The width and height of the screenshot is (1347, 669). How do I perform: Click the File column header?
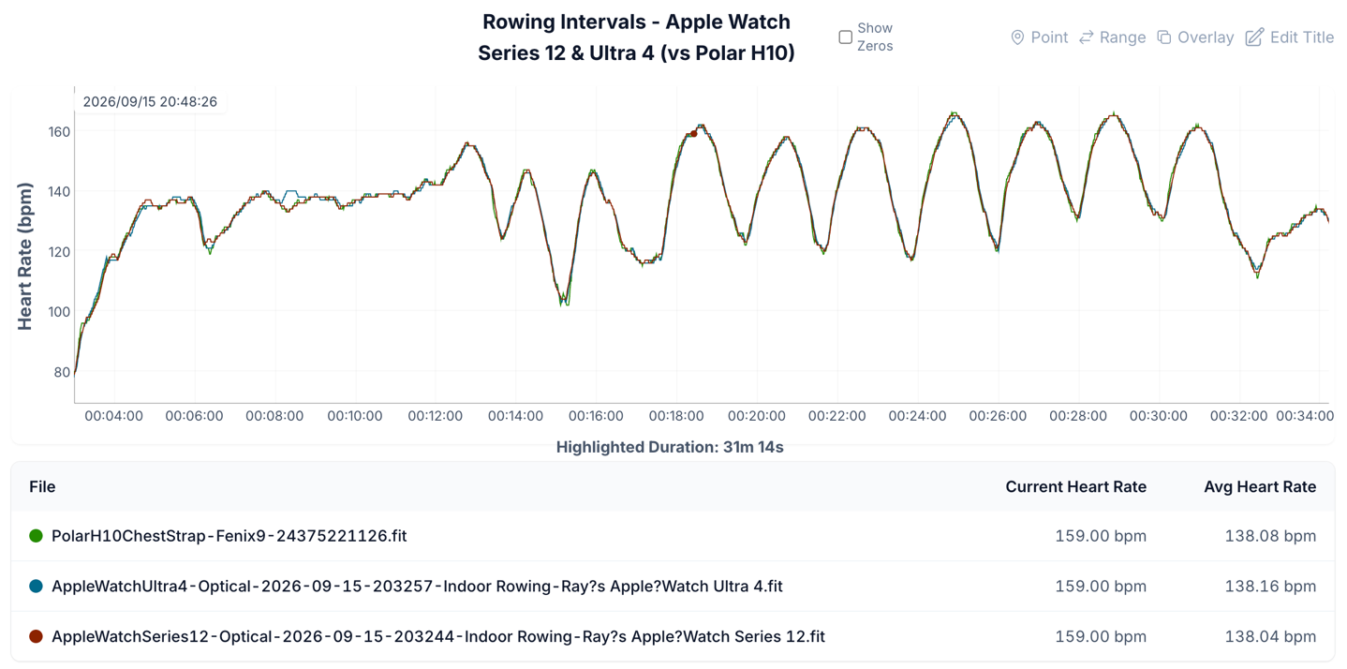coord(42,486)
